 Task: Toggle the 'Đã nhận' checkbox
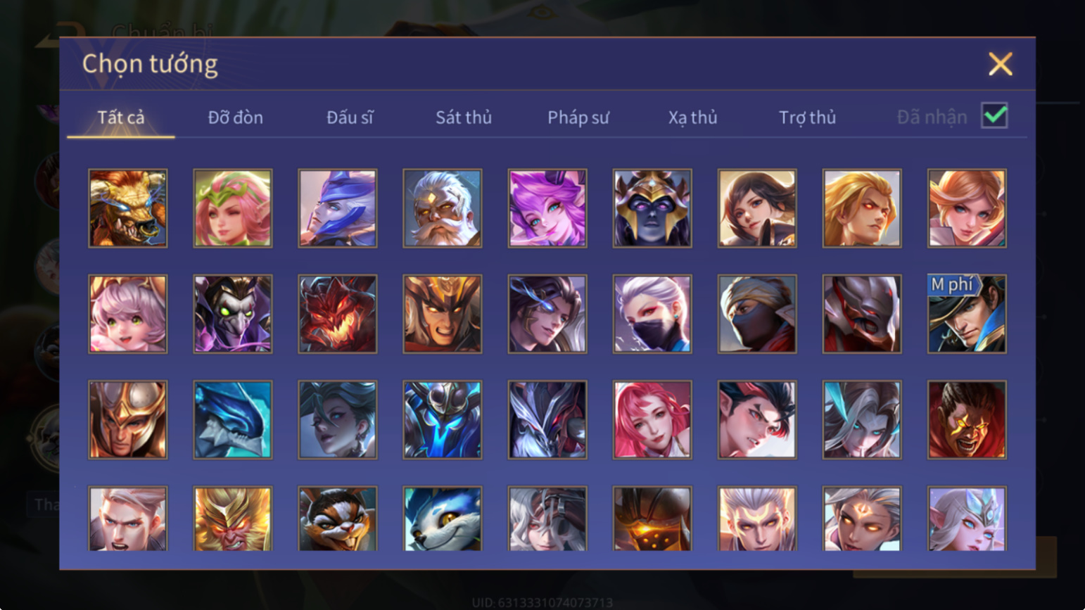(994, 115)
